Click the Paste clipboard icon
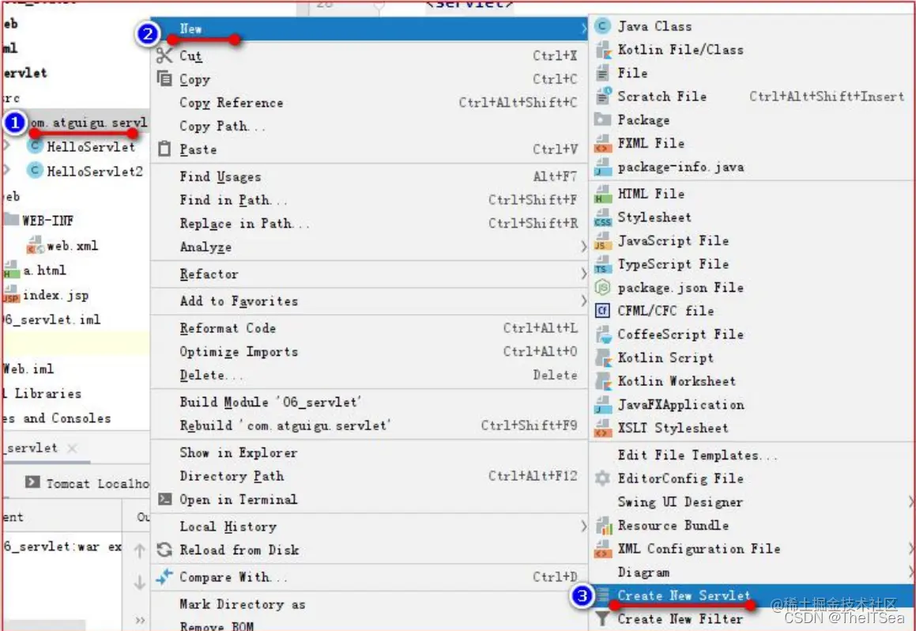This screenshot has height=631, width=916. (164, 149)
